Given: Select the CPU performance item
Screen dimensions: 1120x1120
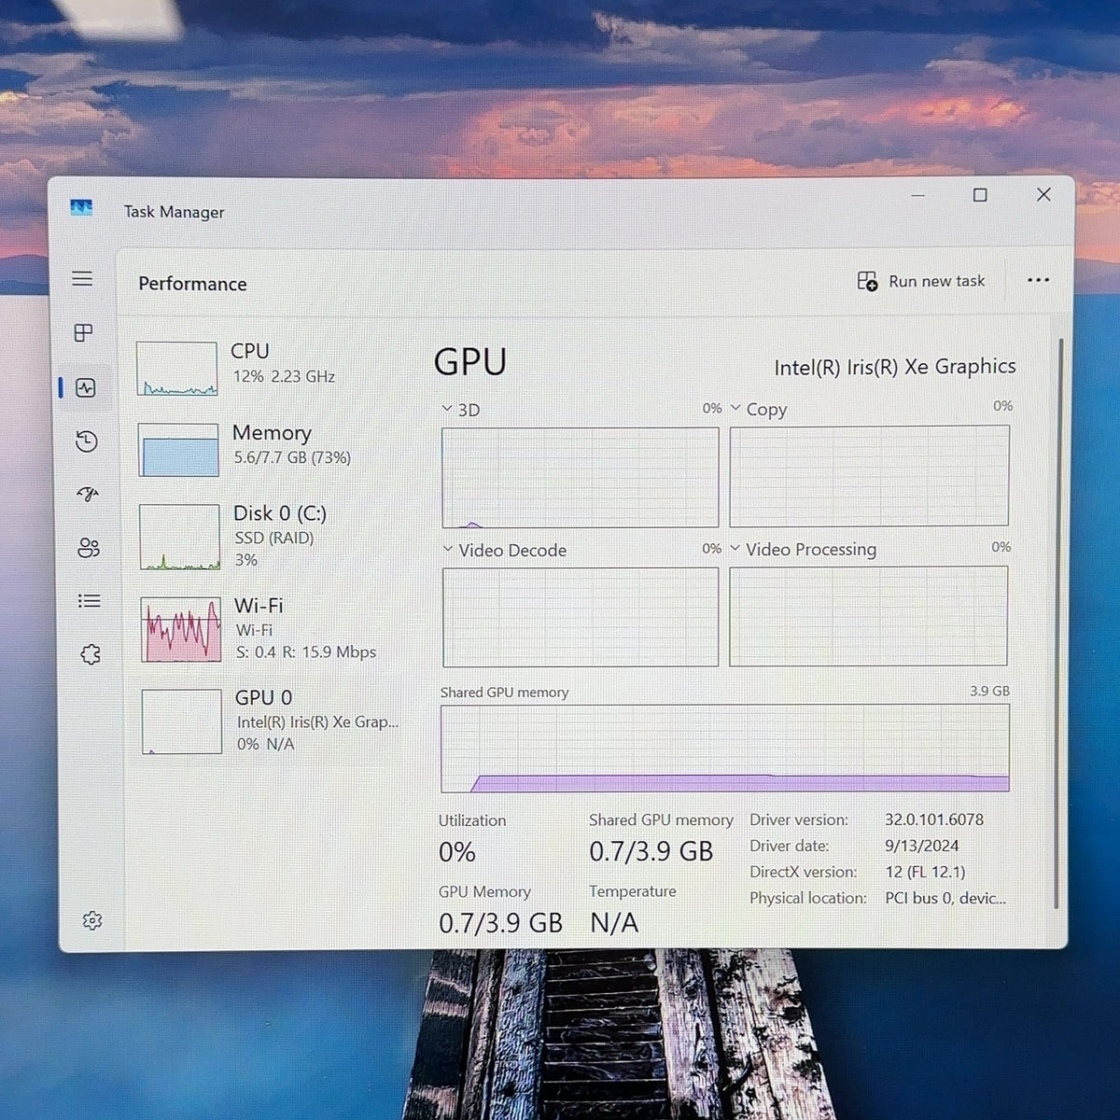Looking at the screenshot, I should [271, 368].
